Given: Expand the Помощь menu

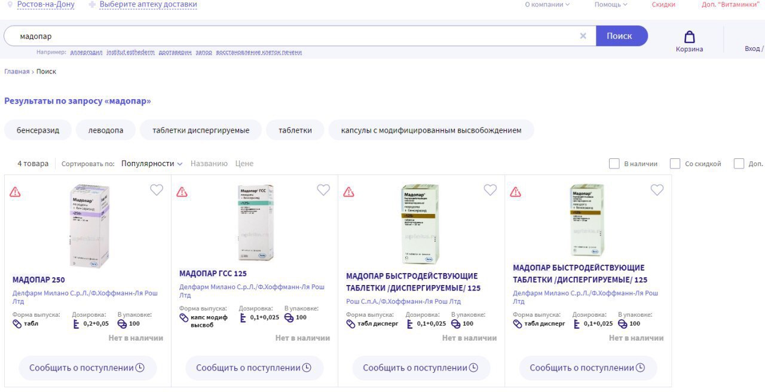Looking at the screenshot, I should pyautogui.click(x=611, y=4).
